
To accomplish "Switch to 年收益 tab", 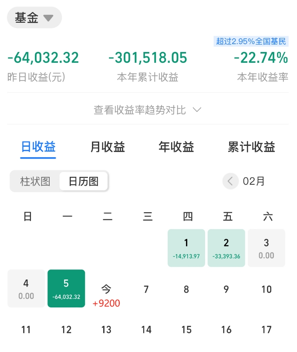I will pyautogui.click(x=176, y=147).
